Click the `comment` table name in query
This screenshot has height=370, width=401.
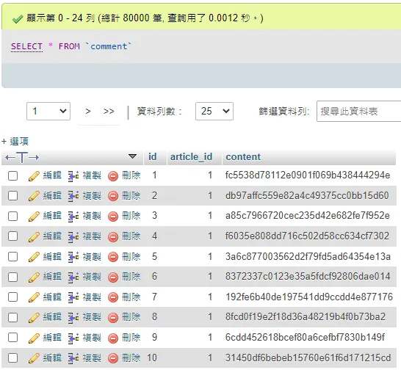click(109, 46)
